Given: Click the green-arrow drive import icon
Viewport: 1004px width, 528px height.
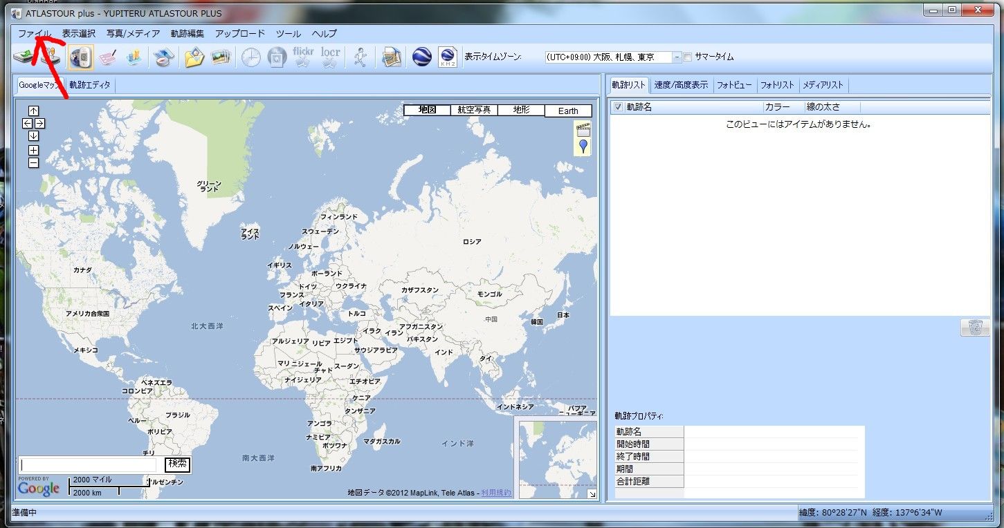Looking at the screenshot, I should point(25,57).
